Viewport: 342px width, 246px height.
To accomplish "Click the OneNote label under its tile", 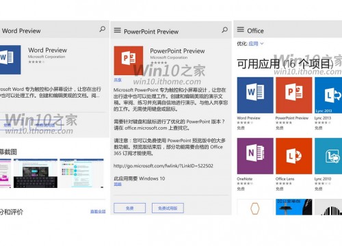I will pyautogui.click(x=244, y=179).
